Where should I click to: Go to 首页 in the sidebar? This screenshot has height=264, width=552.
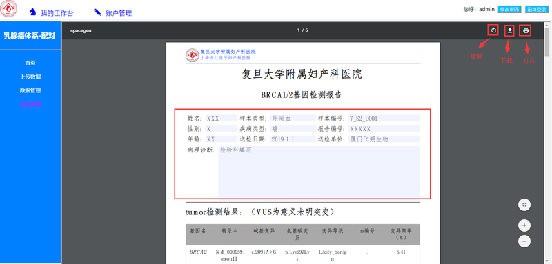30,63
